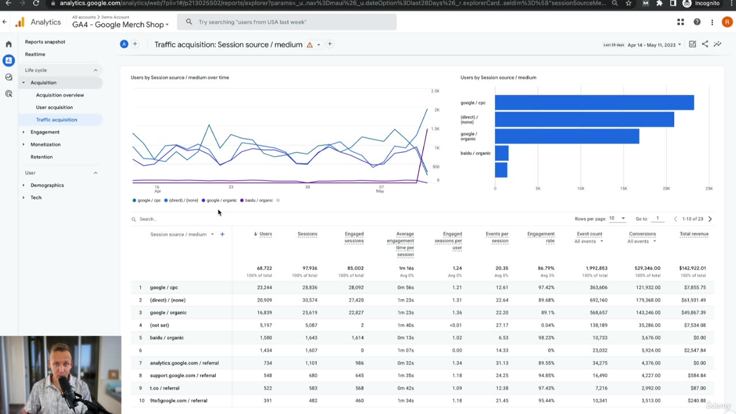Click the google / organic bar in chart
Viewport: 736px width, 414px height.
(567, 136)
